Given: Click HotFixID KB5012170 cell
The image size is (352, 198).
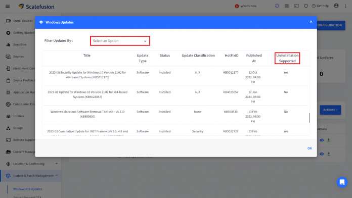Looking at the screenshot, I should coord(231,72).
